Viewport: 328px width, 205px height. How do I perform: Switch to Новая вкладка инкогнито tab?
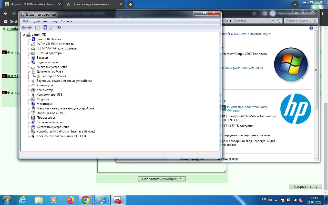click(90, 4)
